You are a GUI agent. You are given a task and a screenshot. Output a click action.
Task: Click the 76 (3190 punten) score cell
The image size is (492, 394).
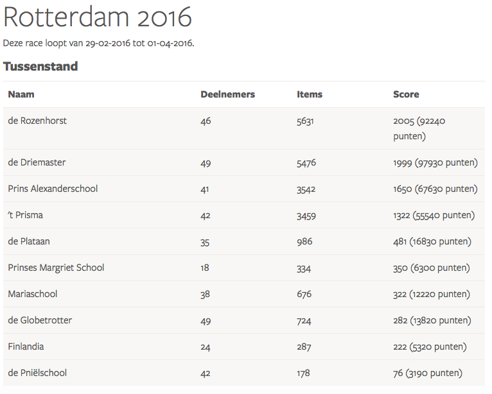point(427,373)
